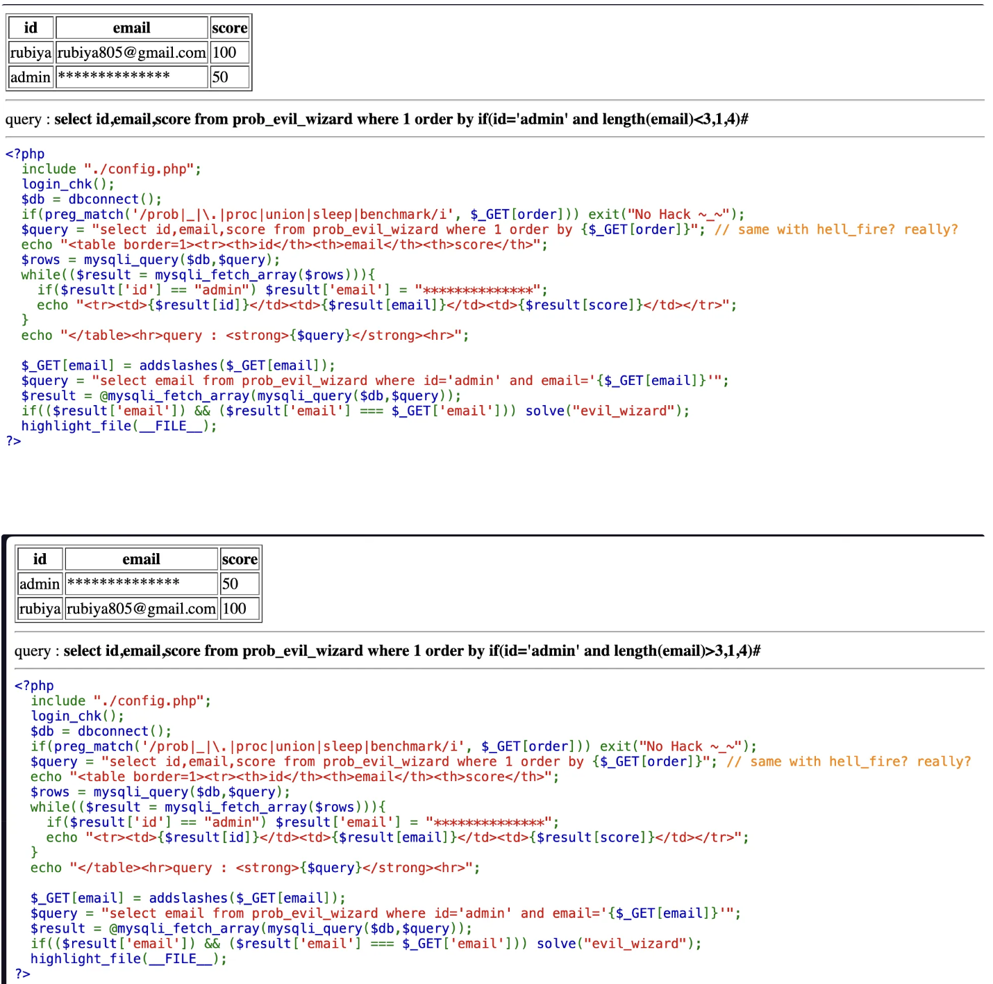This screenshot has width=993, height=984.
Task: Click '$db = dbconnect();' in lower code listing
Action: pos(101,731)
